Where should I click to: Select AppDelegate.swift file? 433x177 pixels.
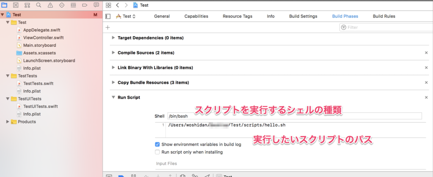pos(42,30)
